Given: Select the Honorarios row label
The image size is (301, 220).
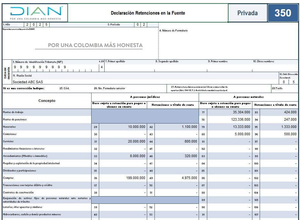Looking at the screenshot, I should (9, 127).
